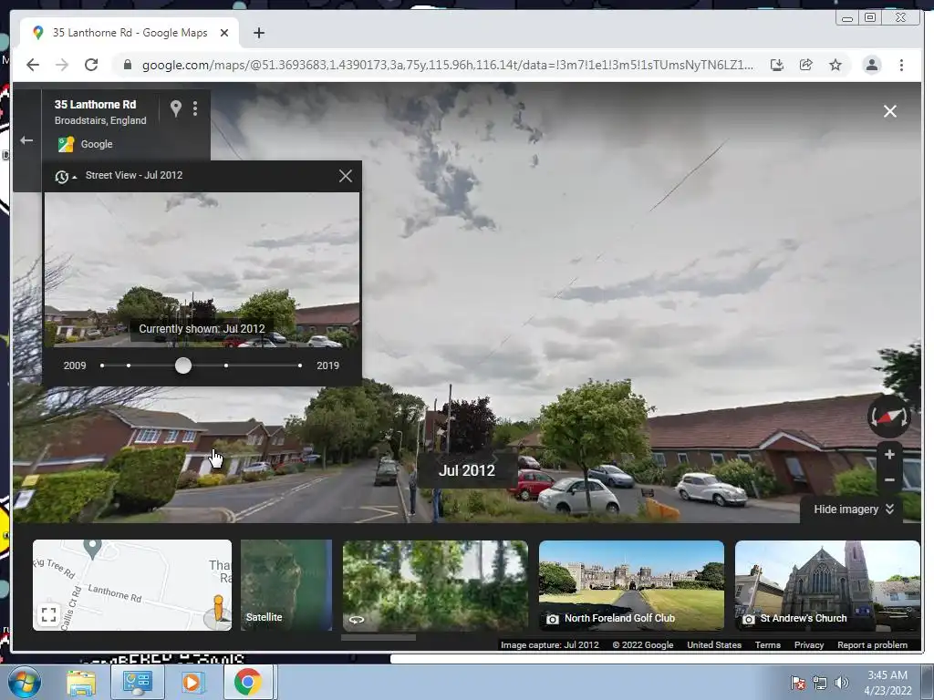Screen dimensions: 934x700
Task: Close the 35 Lanthorne Rd tab
Action: [224, 33]
